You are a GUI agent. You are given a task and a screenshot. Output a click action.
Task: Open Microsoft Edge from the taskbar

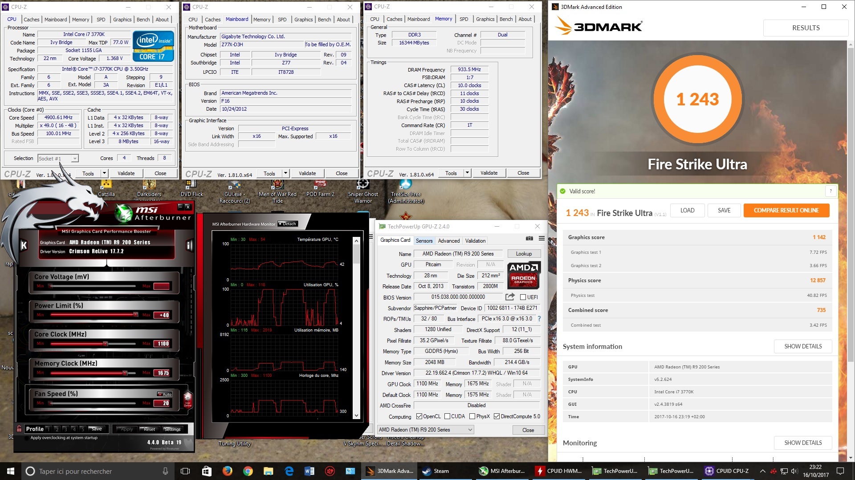click(x=289, y=471)
